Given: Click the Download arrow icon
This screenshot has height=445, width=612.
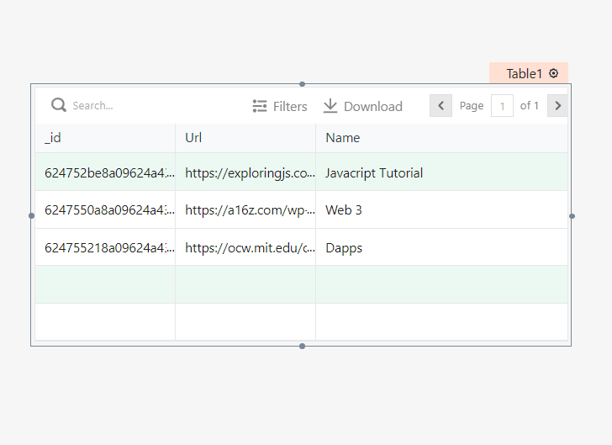Looking at the screenshot, I should tap(330, 106).
